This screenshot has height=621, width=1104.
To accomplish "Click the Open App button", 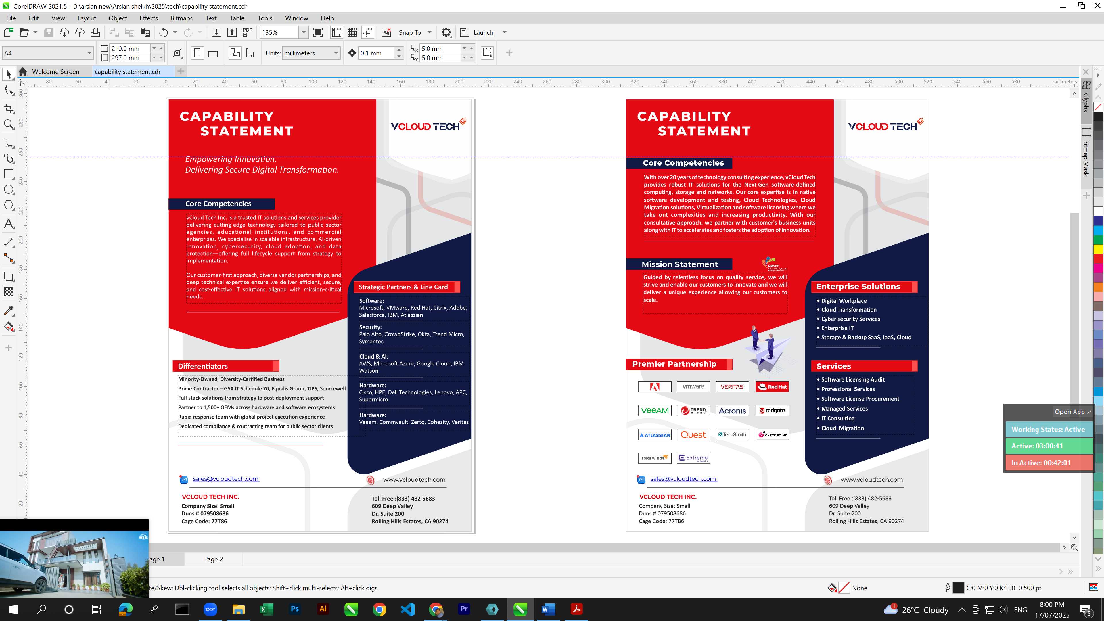I will [x=1072, y=411].
